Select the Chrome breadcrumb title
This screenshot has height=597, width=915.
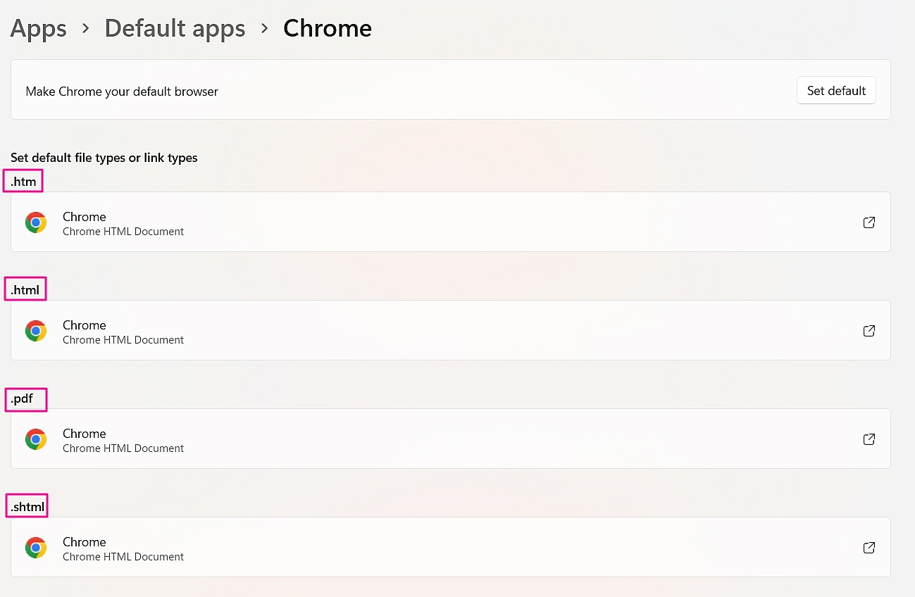click(328, 29)
